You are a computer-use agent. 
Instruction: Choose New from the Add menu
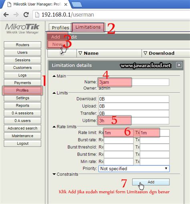pos(57,44)
